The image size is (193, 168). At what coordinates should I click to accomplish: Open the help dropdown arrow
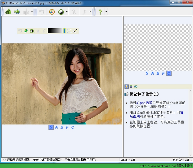click(x=106, y=12)
